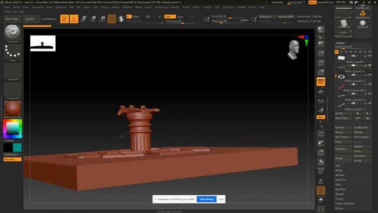Click the silhouette thumbnail preview
378x213 pixels.
43,43
